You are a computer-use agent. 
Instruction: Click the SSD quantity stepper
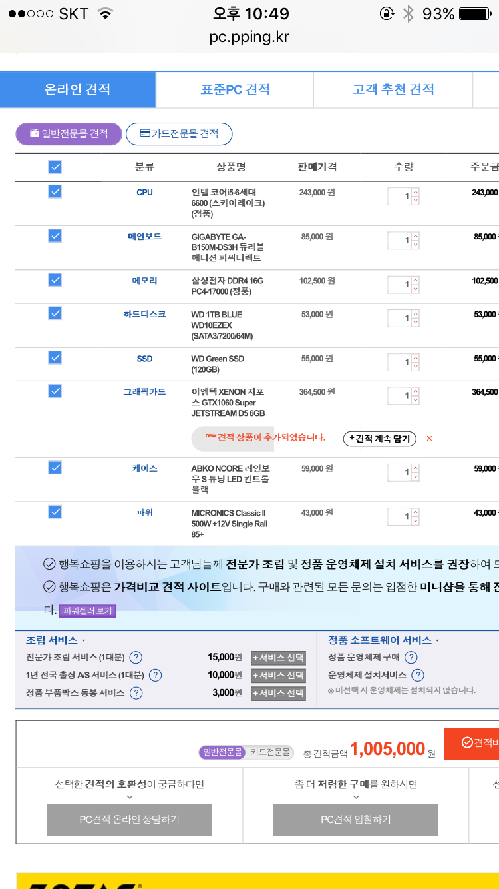(416, 363)
